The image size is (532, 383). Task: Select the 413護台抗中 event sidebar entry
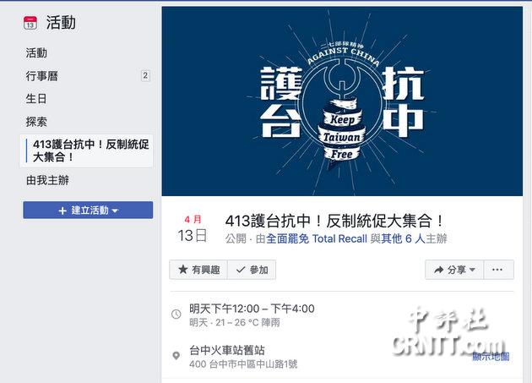[x=86, y=150]
